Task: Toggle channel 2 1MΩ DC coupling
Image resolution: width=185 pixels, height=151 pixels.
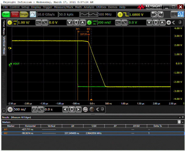Action: tap(94, 23)
